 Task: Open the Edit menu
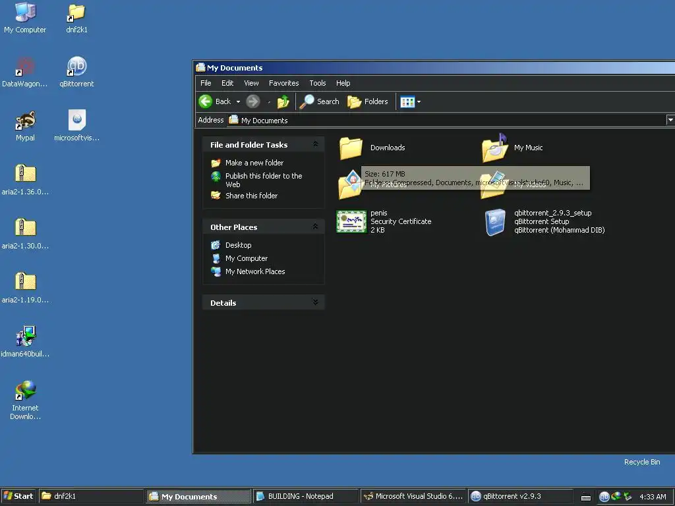pyautogui.click(x=227, y=83)
